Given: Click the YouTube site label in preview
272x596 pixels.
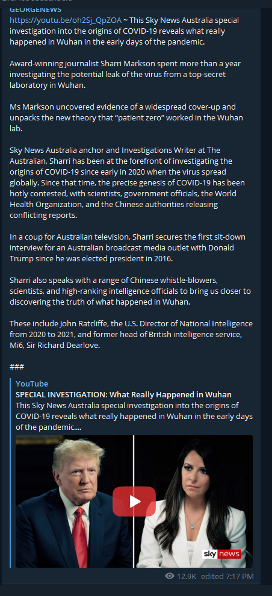Looking at the screenshot, I should 32,383.
